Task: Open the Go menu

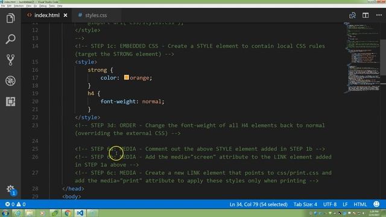Action: 36,5
